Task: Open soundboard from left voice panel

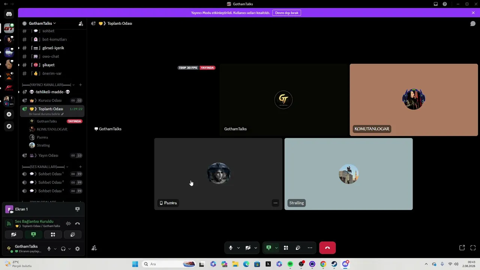Action: (73, 234)
